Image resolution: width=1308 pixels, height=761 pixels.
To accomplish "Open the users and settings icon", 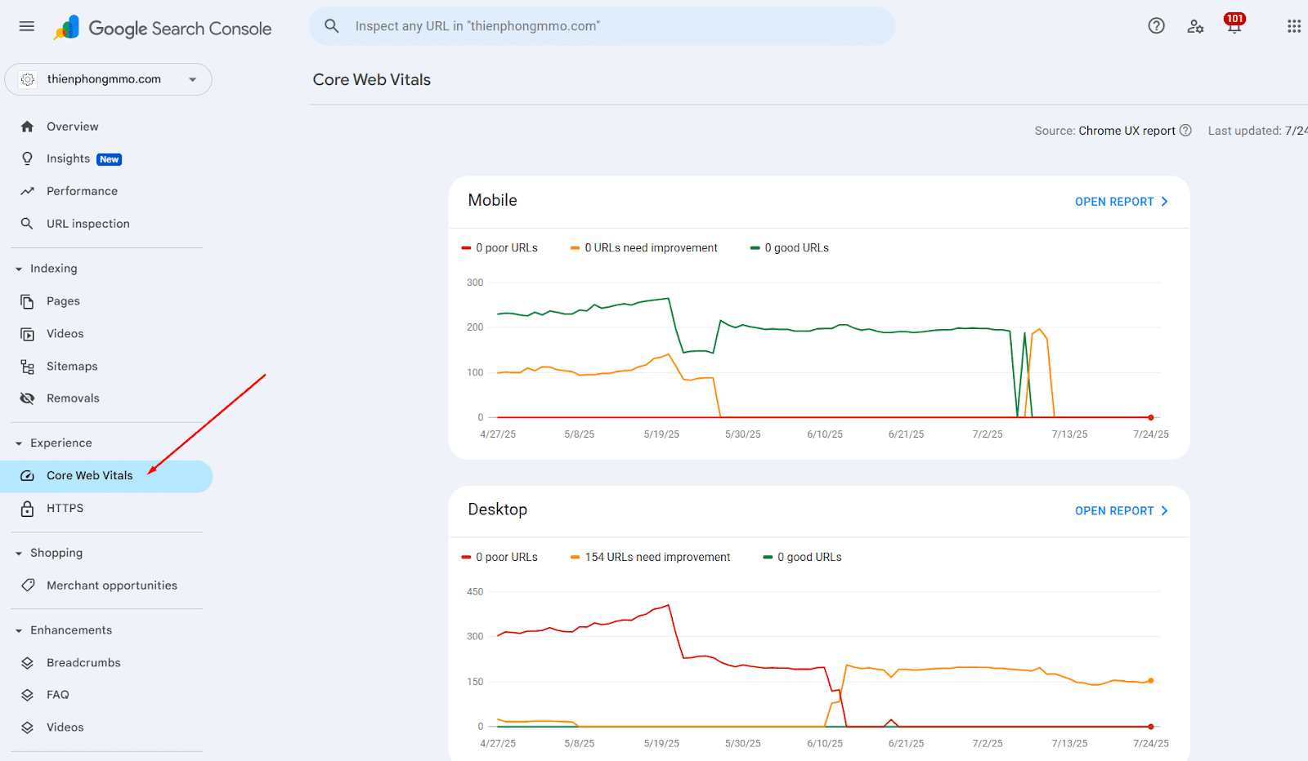I will click(1195, 26).
